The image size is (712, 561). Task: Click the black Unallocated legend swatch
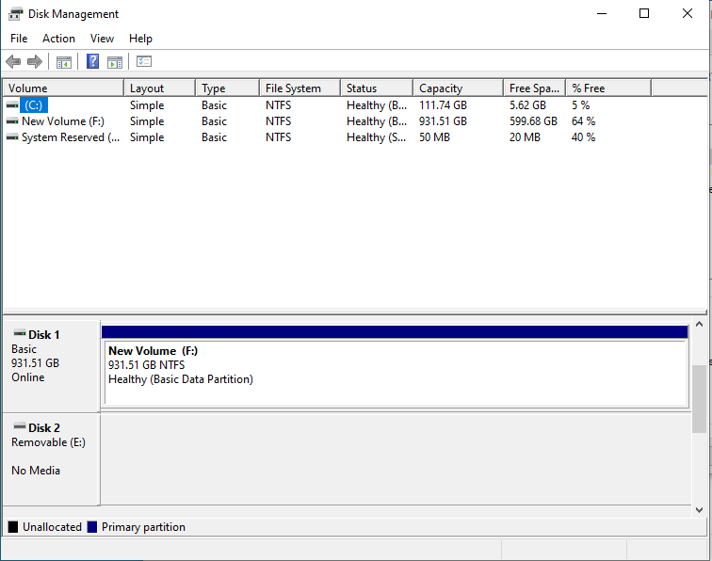[13, 527]
